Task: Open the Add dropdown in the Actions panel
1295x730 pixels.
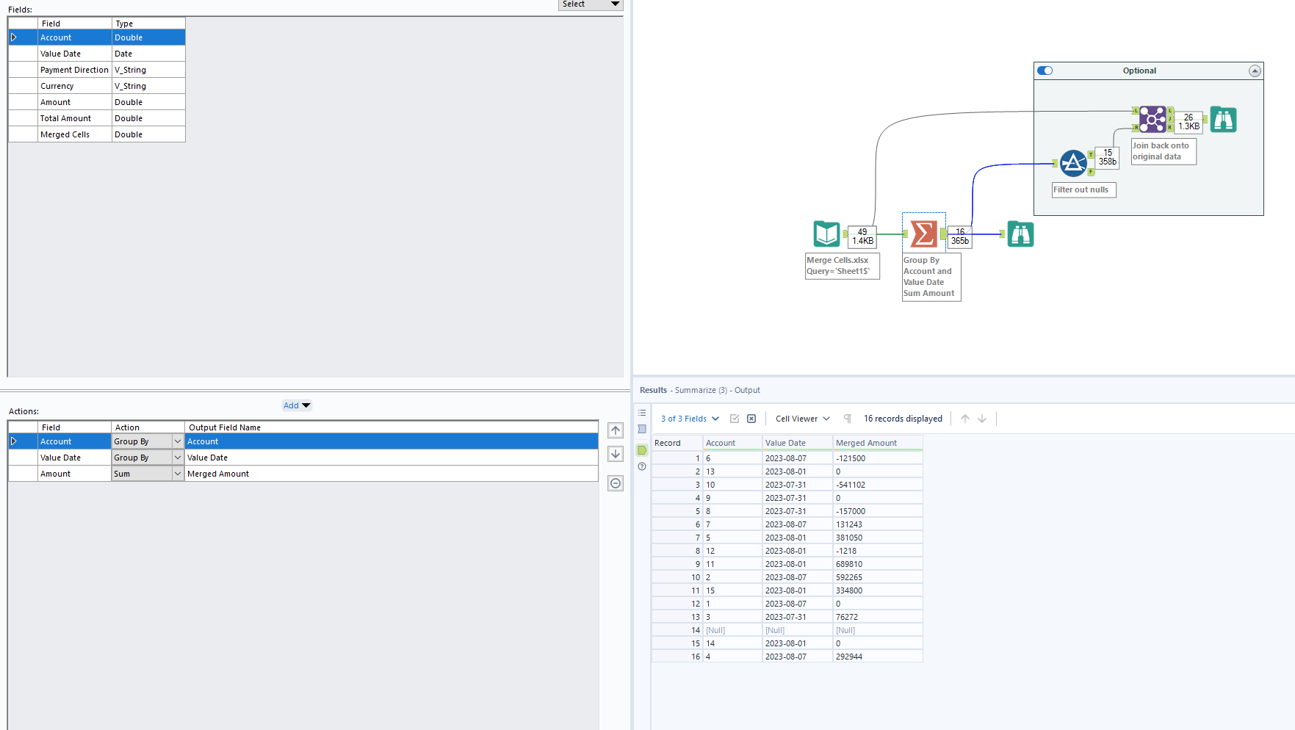Action: [x=296, y=405]
